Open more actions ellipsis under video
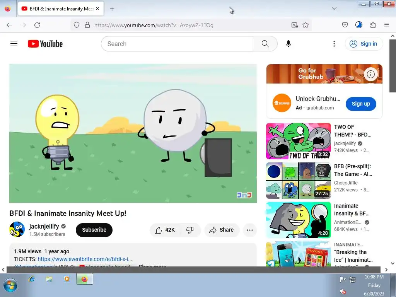 click(x=250, y=230)
